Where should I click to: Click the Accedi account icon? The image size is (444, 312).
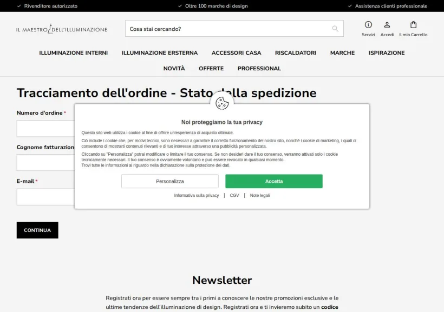click(x=387, y=25)
